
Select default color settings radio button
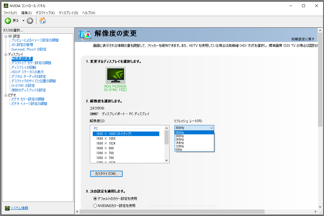(x=95, y=199)
